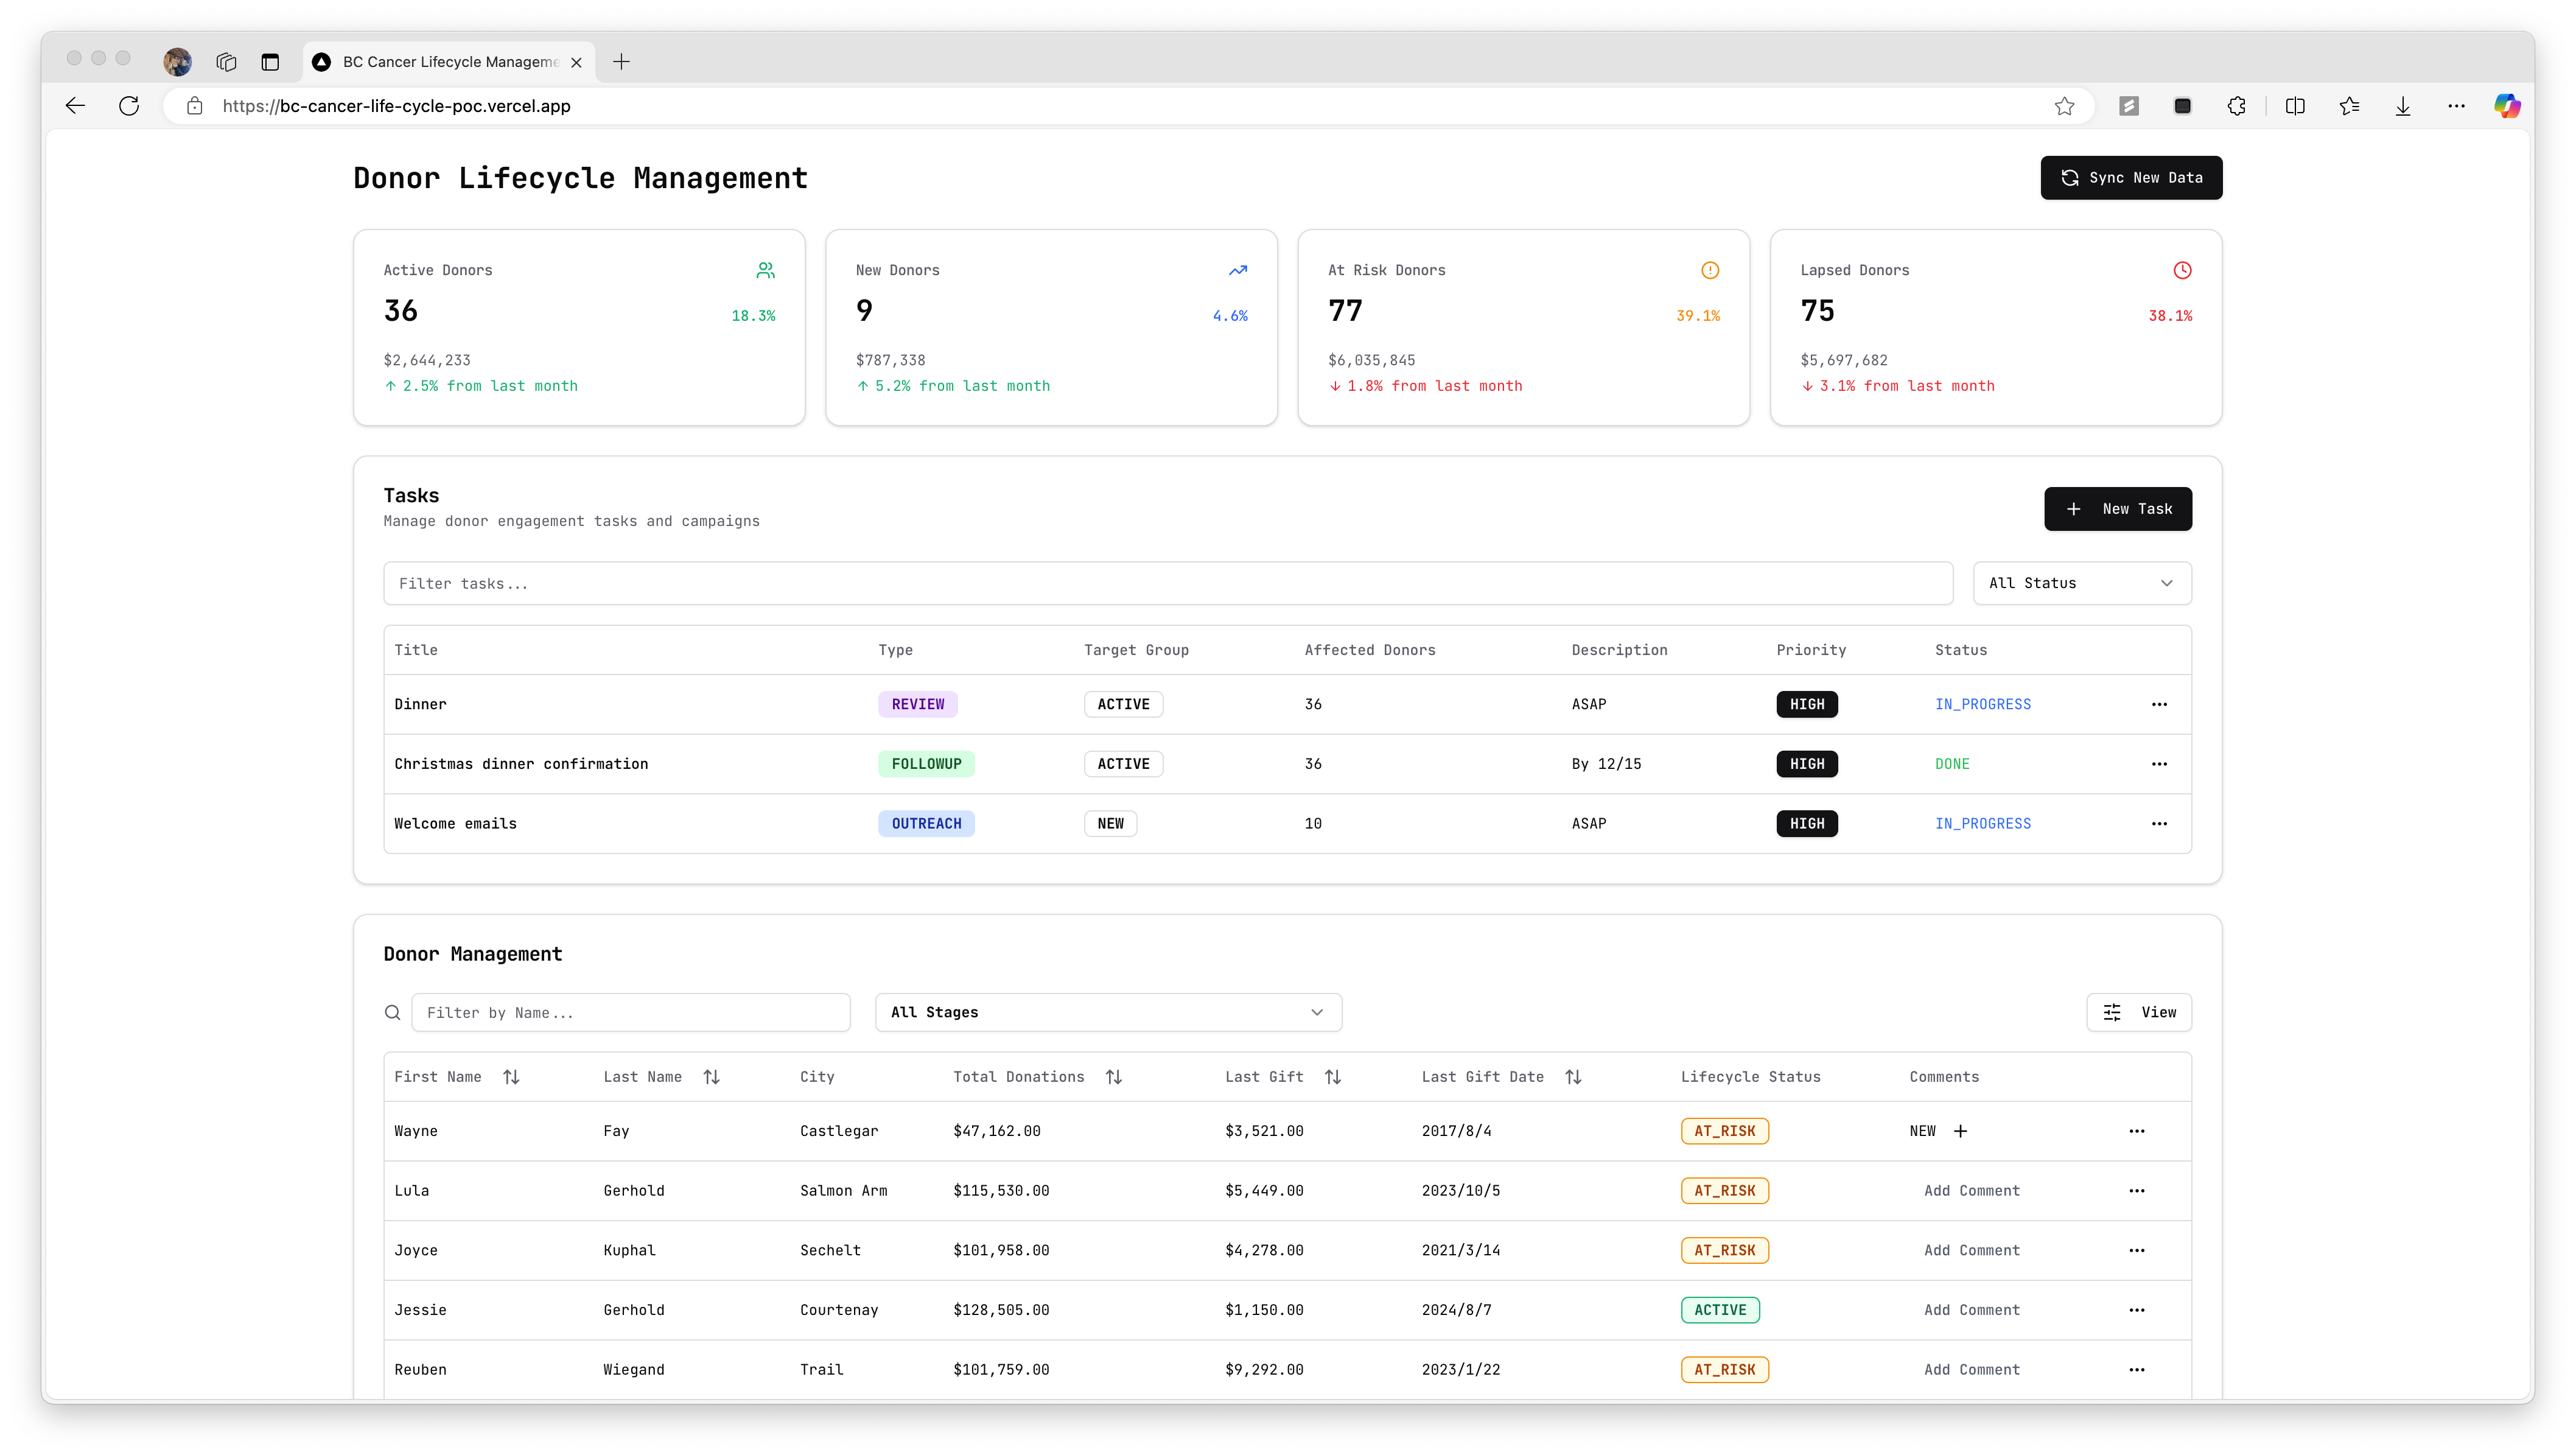Open actions menu for Joyce Kuphal row
The height and width of the screenshot is (1455, 2576).
(x=2137, y=1251)
